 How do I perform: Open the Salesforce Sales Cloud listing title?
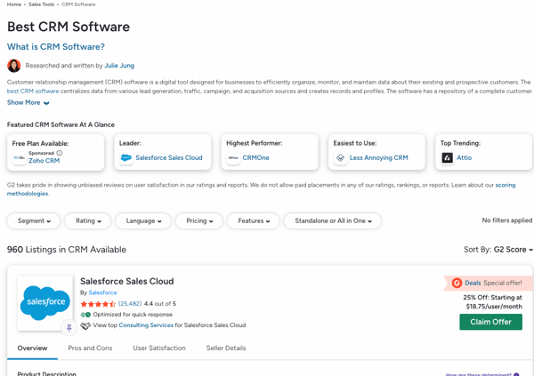(127, 282)
